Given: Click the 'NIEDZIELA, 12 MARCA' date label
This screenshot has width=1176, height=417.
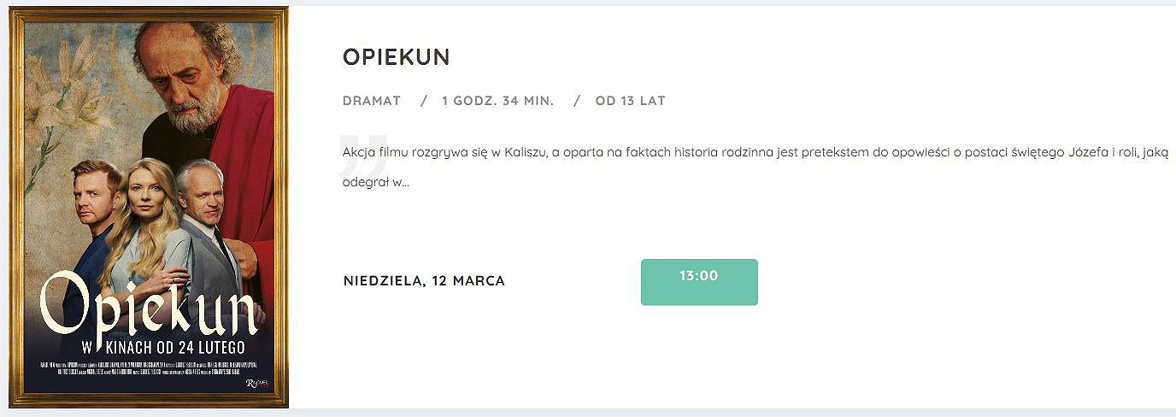Looking at the screenshot, I should [424, 281].
